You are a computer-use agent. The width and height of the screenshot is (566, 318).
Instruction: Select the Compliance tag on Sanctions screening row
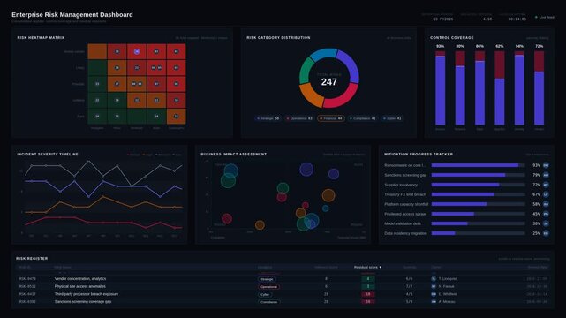[x=269, y=302]
